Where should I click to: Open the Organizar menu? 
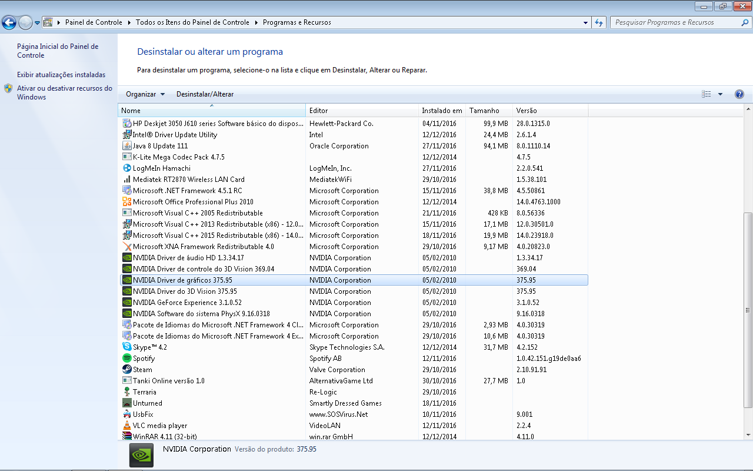(145, 94)
